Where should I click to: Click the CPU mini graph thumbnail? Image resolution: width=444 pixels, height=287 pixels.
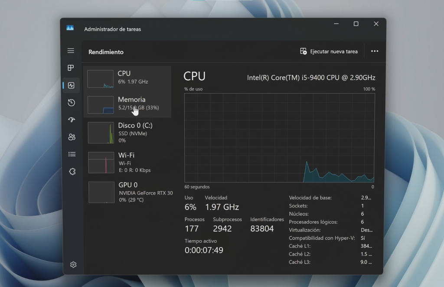[x=100, y=79]
